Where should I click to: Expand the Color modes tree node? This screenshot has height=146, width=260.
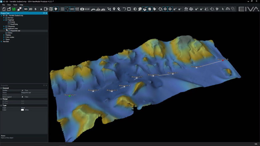click(4, 37)
